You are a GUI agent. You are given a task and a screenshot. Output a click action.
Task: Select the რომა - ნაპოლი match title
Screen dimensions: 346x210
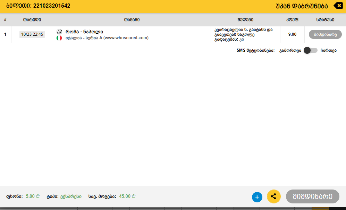pos(84,32)
